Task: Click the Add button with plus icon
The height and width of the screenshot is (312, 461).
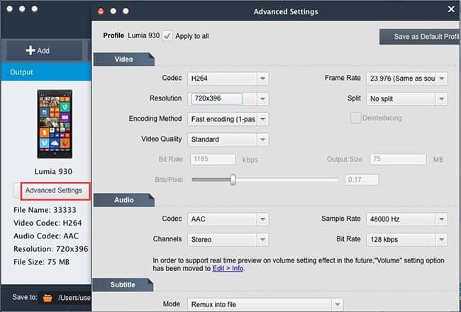Action: (45, 50)
